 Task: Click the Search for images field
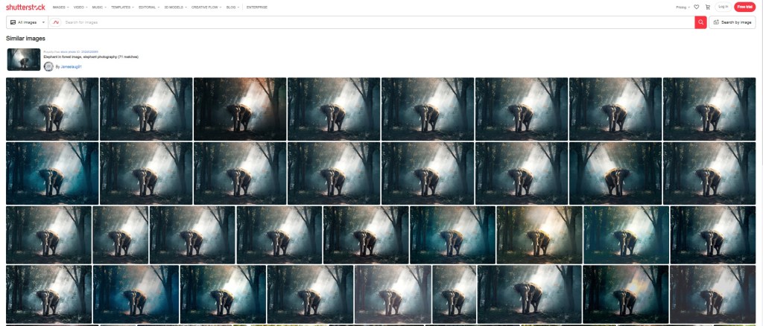(373, 22)
